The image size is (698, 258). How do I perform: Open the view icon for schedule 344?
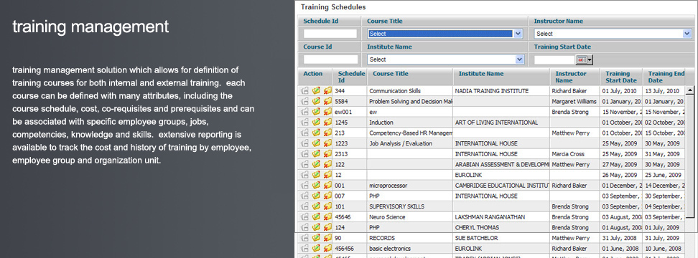point(305,90)
